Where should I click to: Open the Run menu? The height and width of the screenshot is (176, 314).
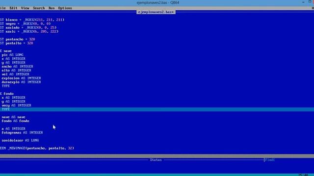coord(52,8)
